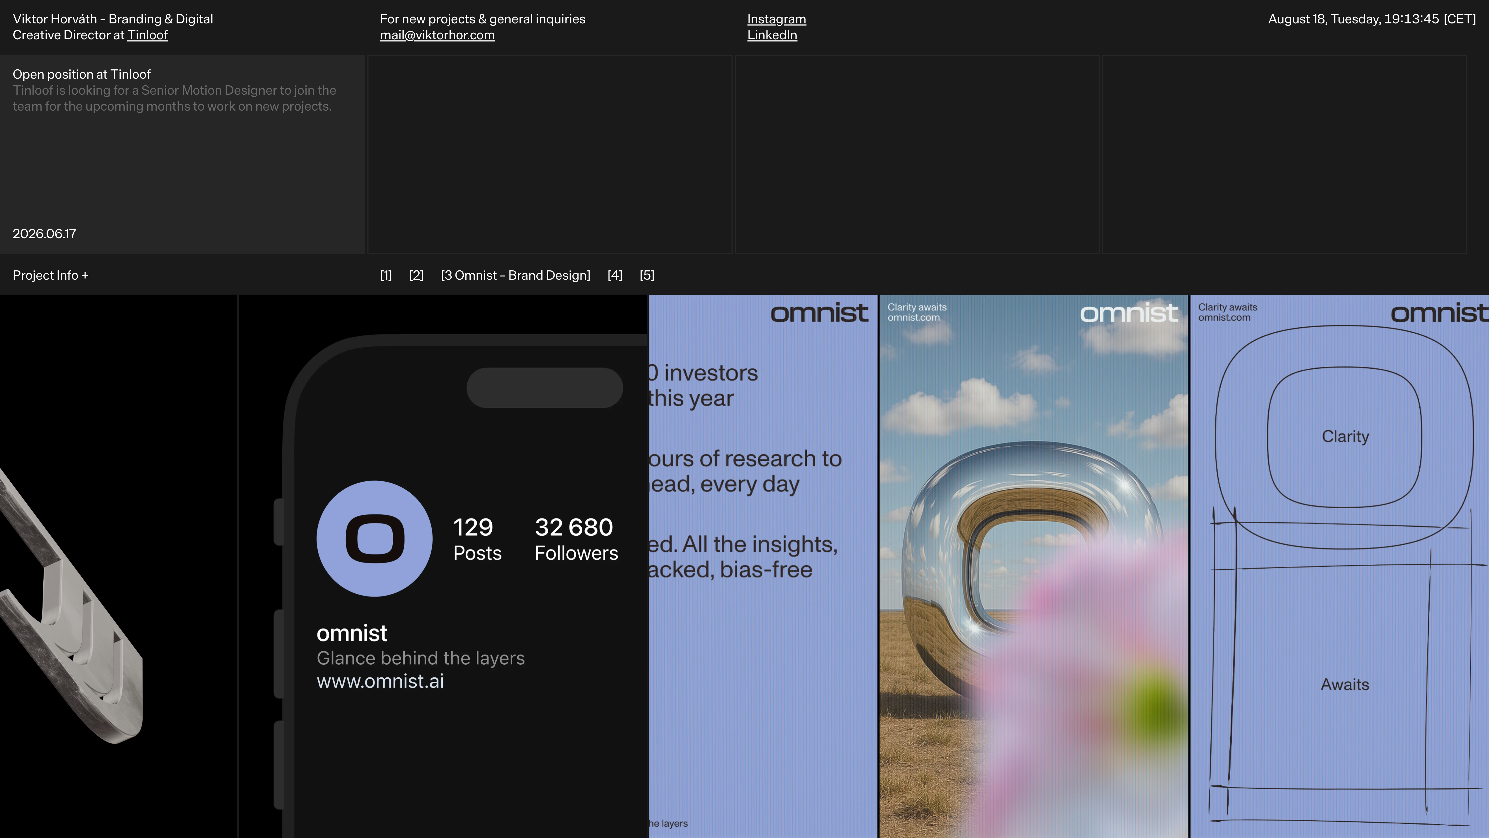Screen dimensions: 1489x838
Task: Open the Clarity Awaits sketch poster
Action: pyautogui.click(x=1339, y=566)
